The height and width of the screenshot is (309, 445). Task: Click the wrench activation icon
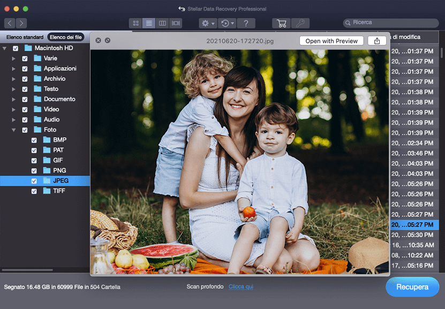[300, 23]
